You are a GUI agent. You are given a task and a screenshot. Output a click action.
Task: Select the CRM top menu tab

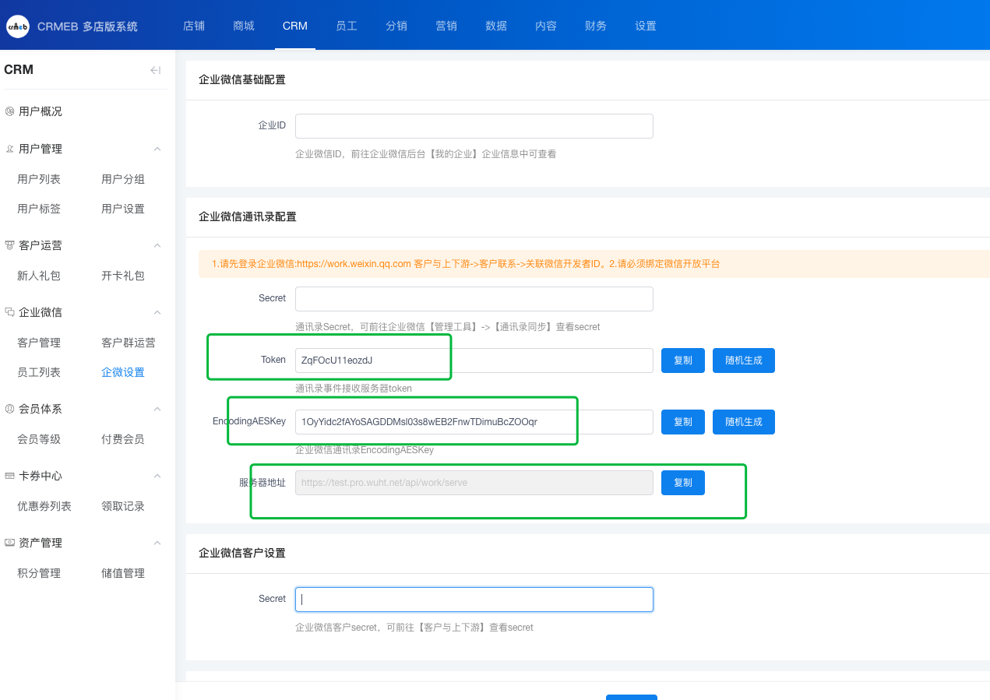[x=295, y=26]
